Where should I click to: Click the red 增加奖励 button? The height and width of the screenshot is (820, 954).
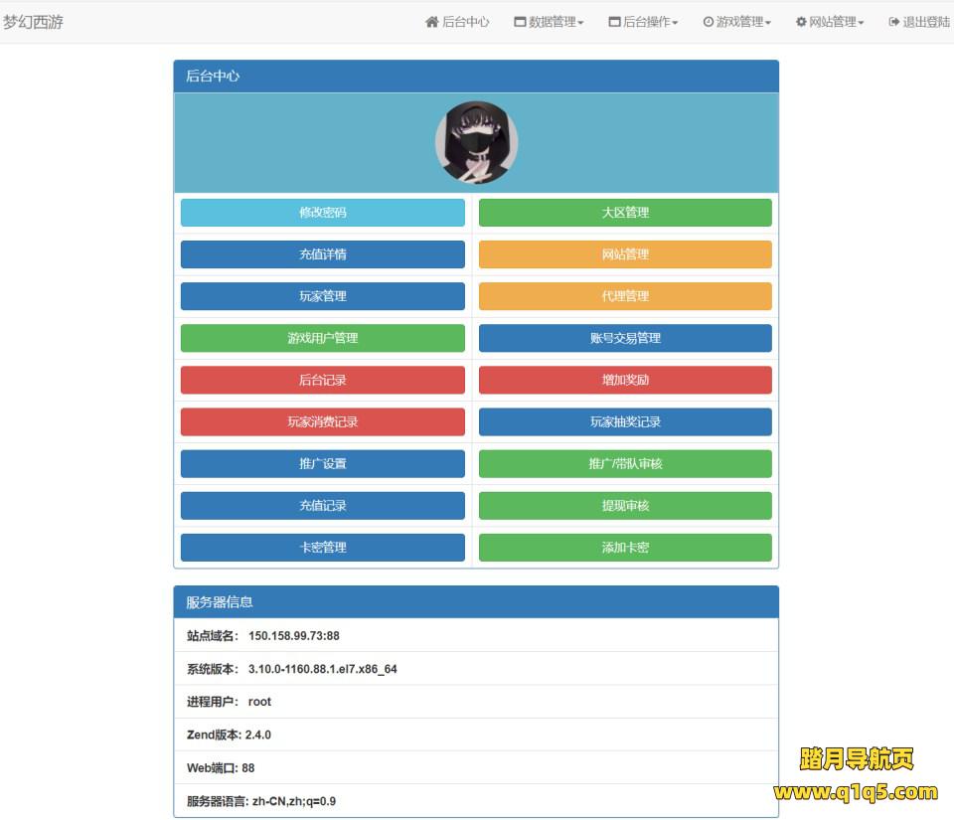pos(625,380)
